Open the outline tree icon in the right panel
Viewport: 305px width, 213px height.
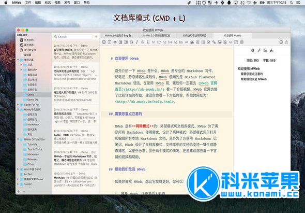[272, 50]
